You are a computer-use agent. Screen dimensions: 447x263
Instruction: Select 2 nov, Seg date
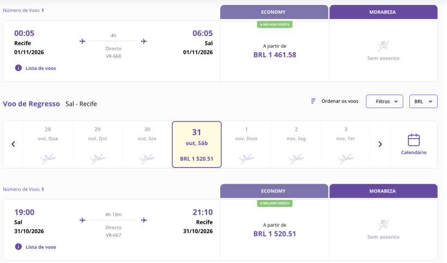pos(296,145)
